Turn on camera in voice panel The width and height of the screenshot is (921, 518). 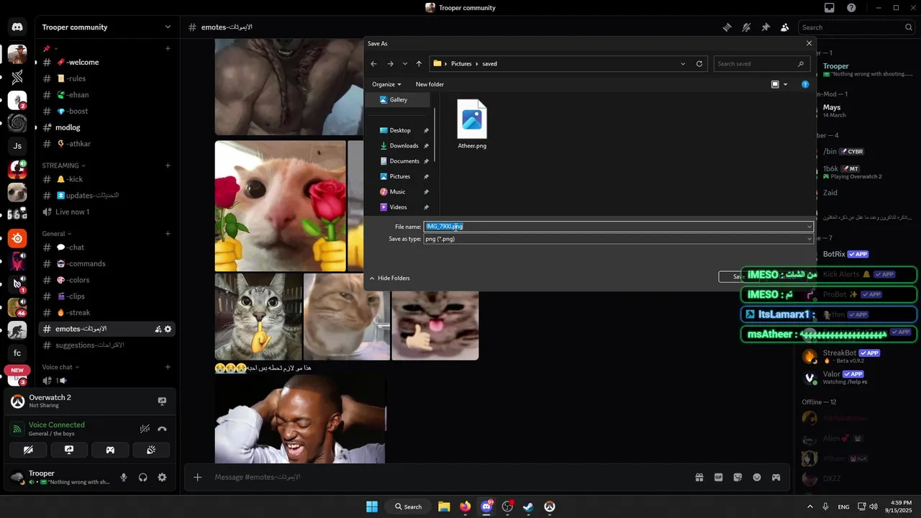click(x=28, y=450)
